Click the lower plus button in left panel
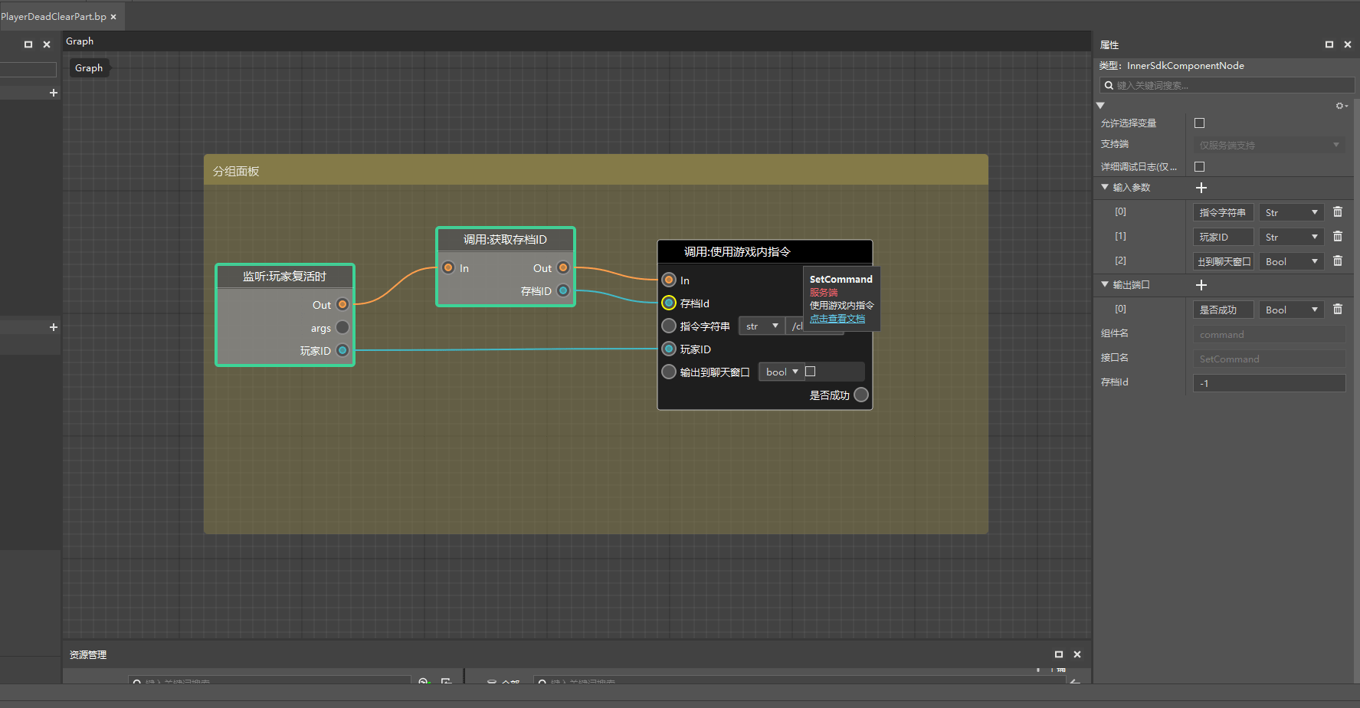 (x=54, y=327)
